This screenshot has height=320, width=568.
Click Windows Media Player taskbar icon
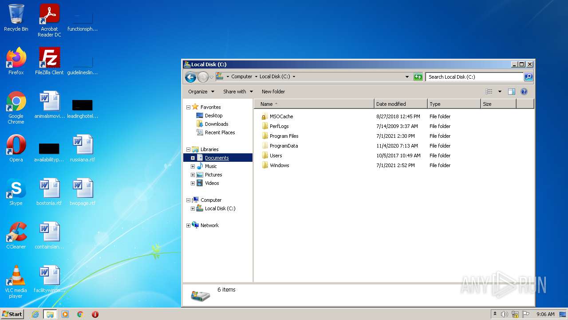tap(65, 314)
